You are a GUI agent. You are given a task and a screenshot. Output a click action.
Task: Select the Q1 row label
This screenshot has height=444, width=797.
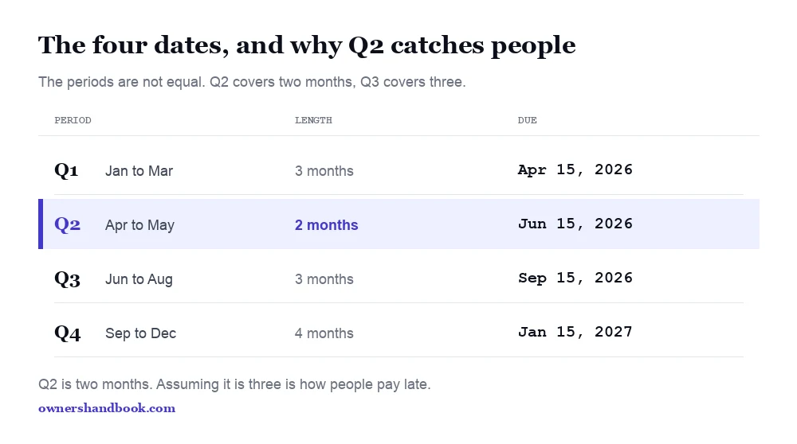67,170
